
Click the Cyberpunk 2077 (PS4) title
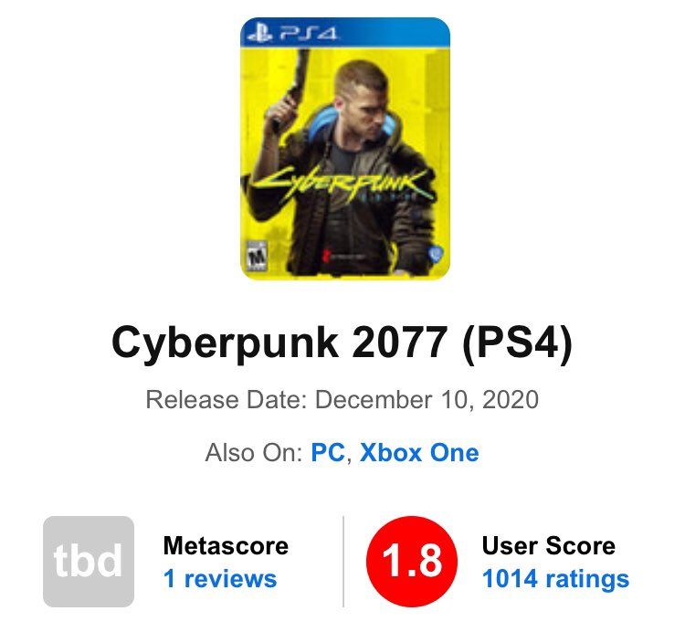[x=342, y=343]
